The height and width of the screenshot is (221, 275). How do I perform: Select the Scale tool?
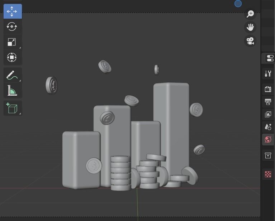point(13,42)
